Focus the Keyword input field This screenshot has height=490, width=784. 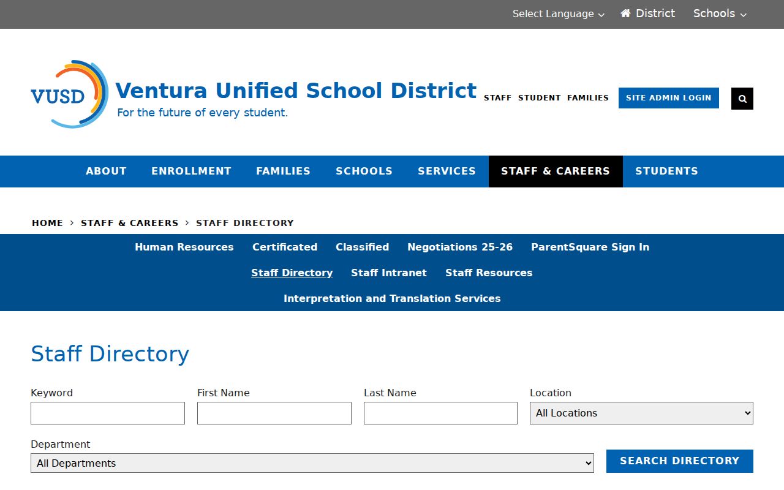(108, 413)
